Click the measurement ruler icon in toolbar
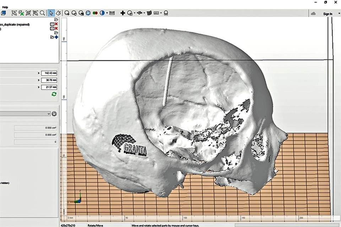 [x=112, y=13]
